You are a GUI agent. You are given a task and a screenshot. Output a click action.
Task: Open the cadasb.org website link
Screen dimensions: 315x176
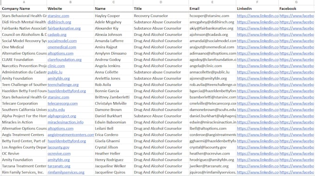57,34
